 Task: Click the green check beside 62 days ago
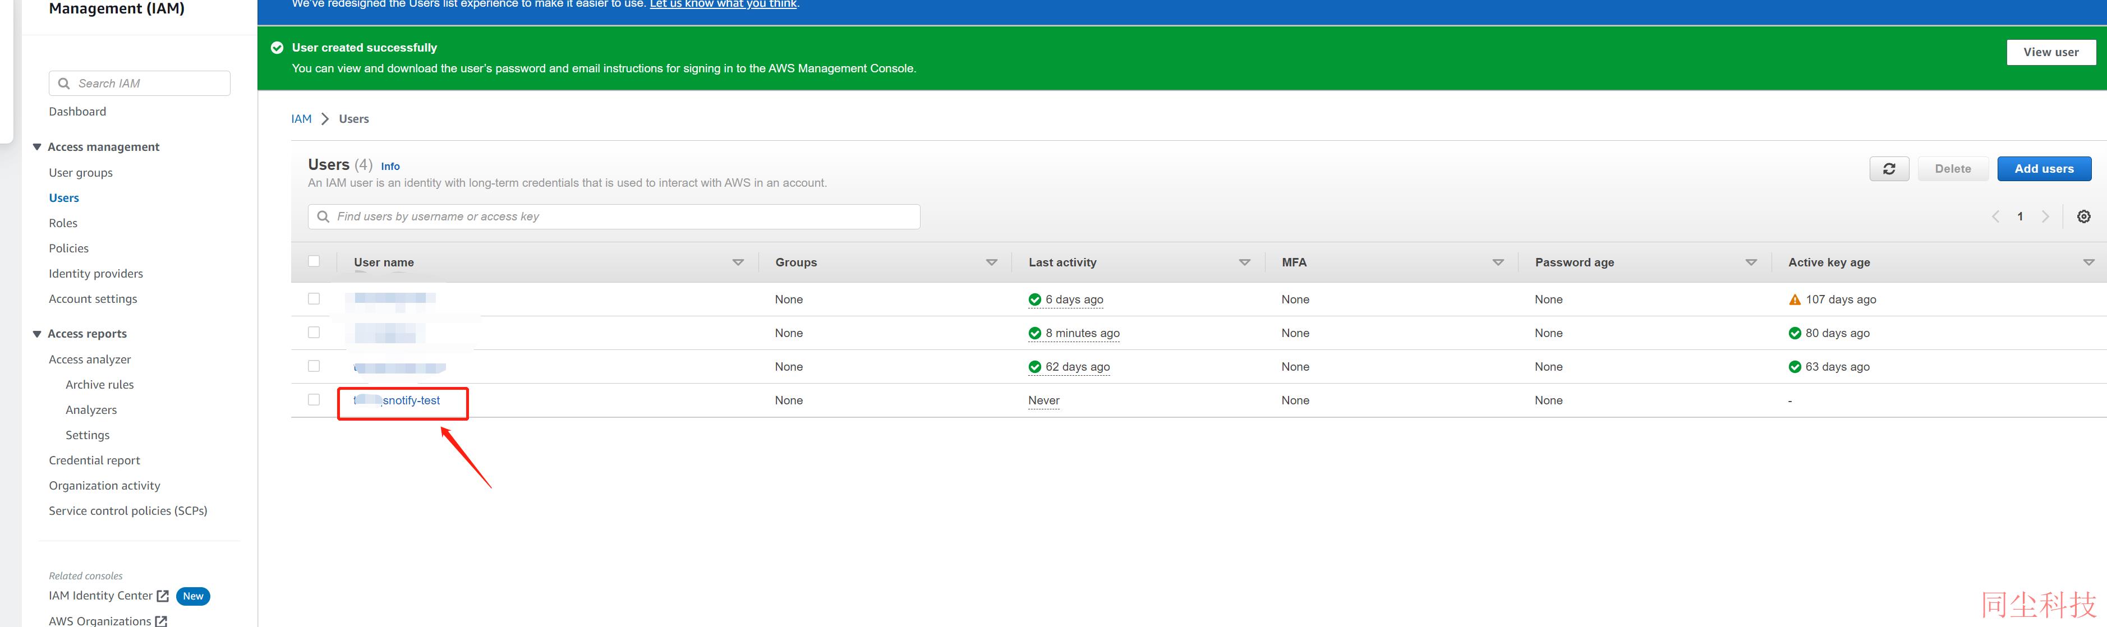[x=1034, y=366]
